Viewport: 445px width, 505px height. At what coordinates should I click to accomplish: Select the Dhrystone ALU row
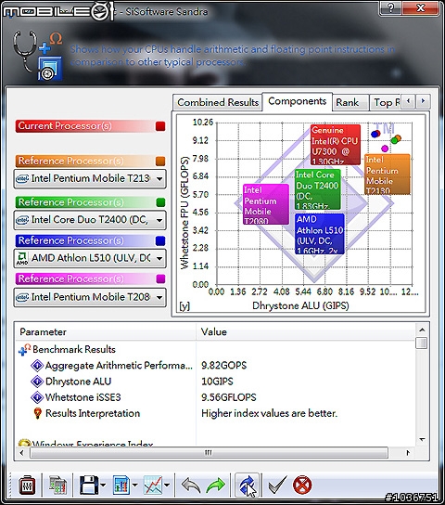[215, 382]
